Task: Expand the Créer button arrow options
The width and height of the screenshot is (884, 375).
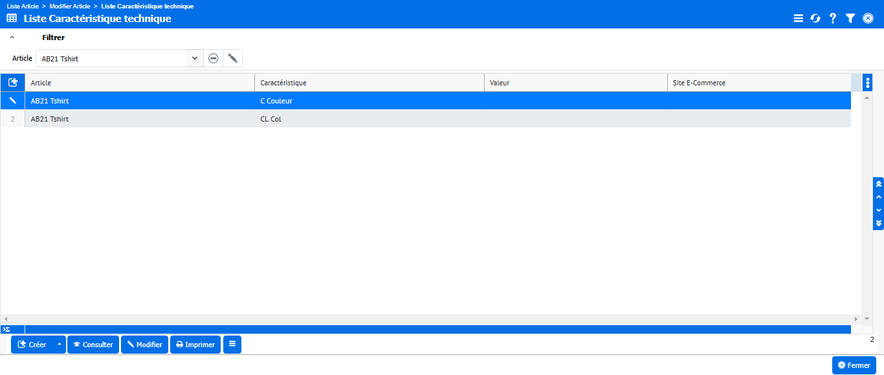Action: [x=60, y=345]
